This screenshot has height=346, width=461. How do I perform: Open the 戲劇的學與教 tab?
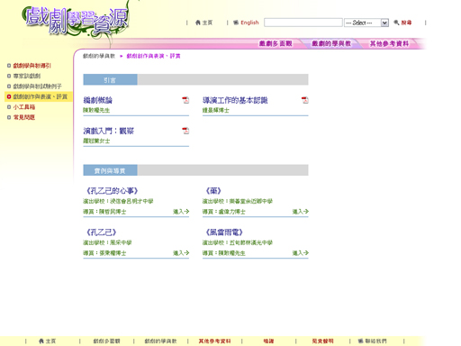(331, 43)
